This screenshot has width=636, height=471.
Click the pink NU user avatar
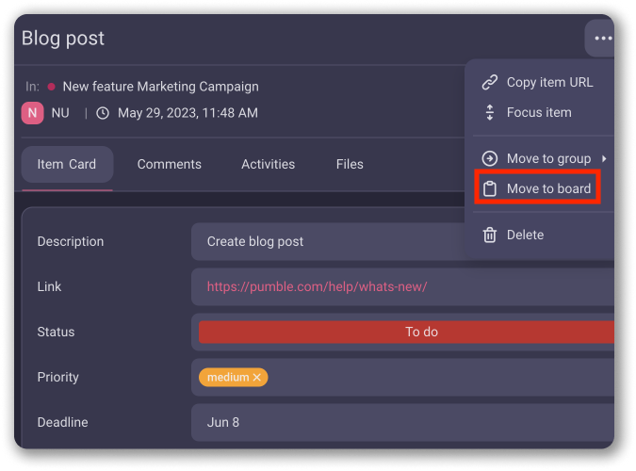coord(32,113)
